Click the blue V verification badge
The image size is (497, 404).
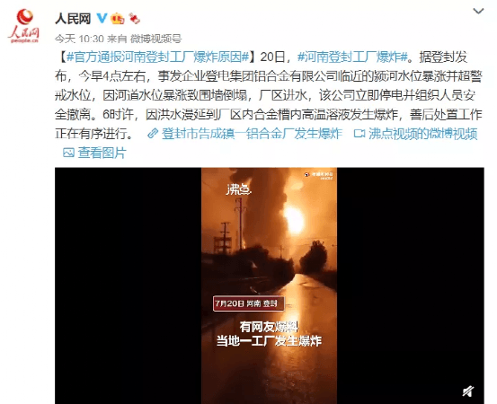pyautogui.click(x=102, y=18)
